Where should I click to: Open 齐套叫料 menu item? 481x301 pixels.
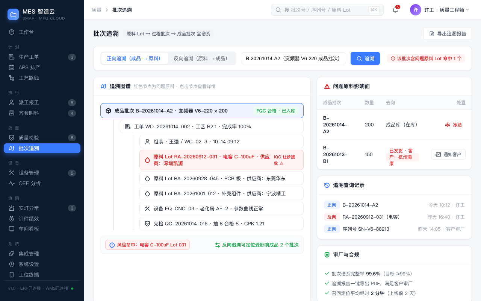(x=42, y=113)
